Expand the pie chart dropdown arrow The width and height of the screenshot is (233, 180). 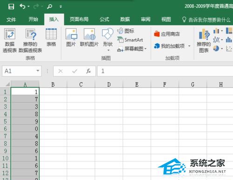click(x=222, y=48)
